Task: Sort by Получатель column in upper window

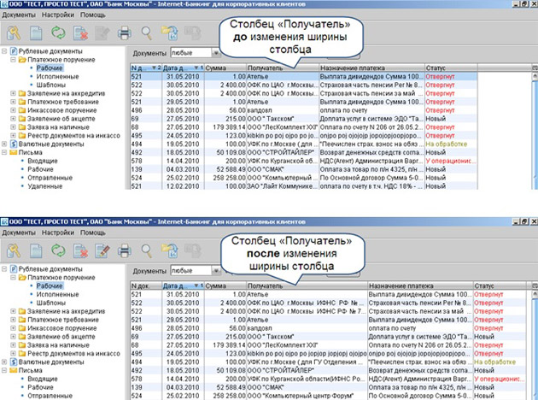Action: coord(283,68)
